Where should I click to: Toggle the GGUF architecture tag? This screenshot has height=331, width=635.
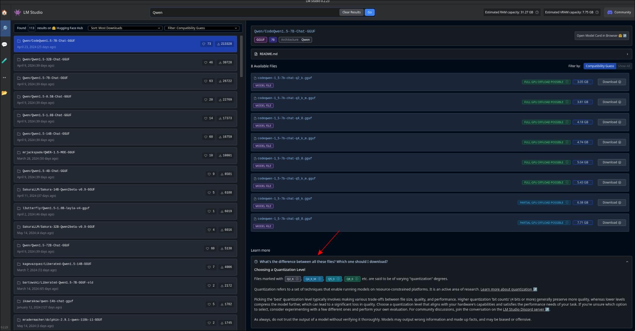(x=260, y=39)
